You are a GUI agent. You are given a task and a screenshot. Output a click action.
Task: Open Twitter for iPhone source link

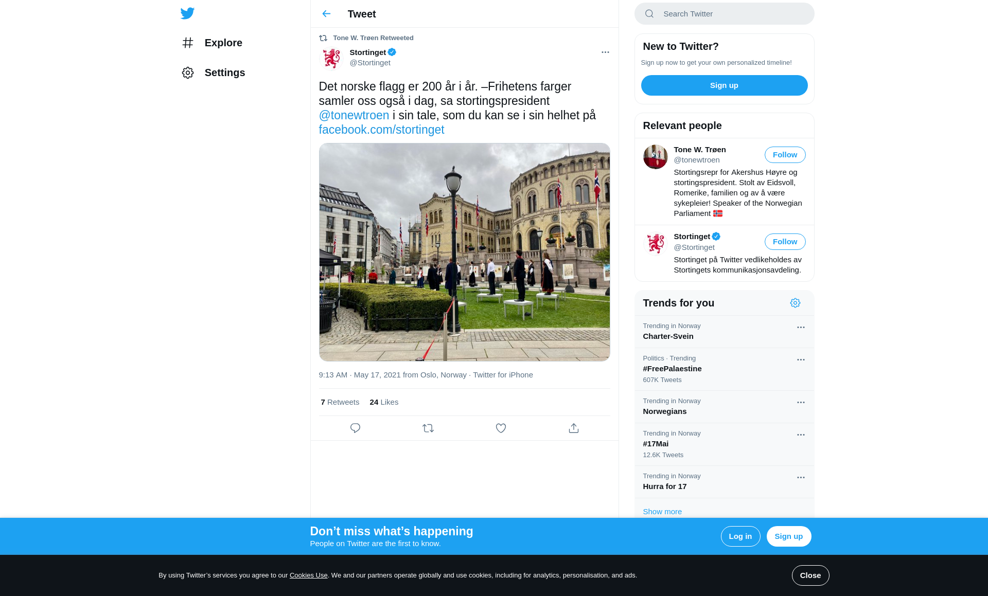coord(503,375)
